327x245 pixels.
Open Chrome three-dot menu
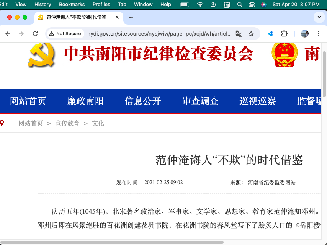tap(319, 34)
